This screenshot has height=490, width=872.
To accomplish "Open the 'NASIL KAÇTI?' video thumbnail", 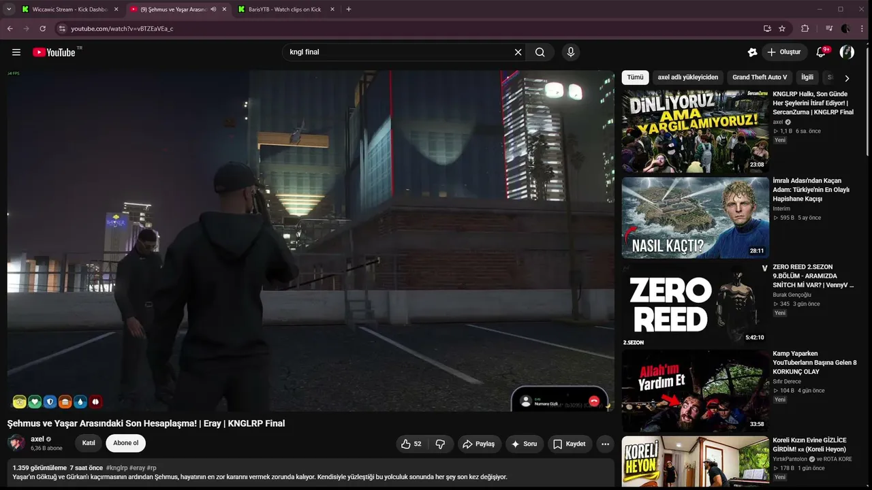I will 696,218.
